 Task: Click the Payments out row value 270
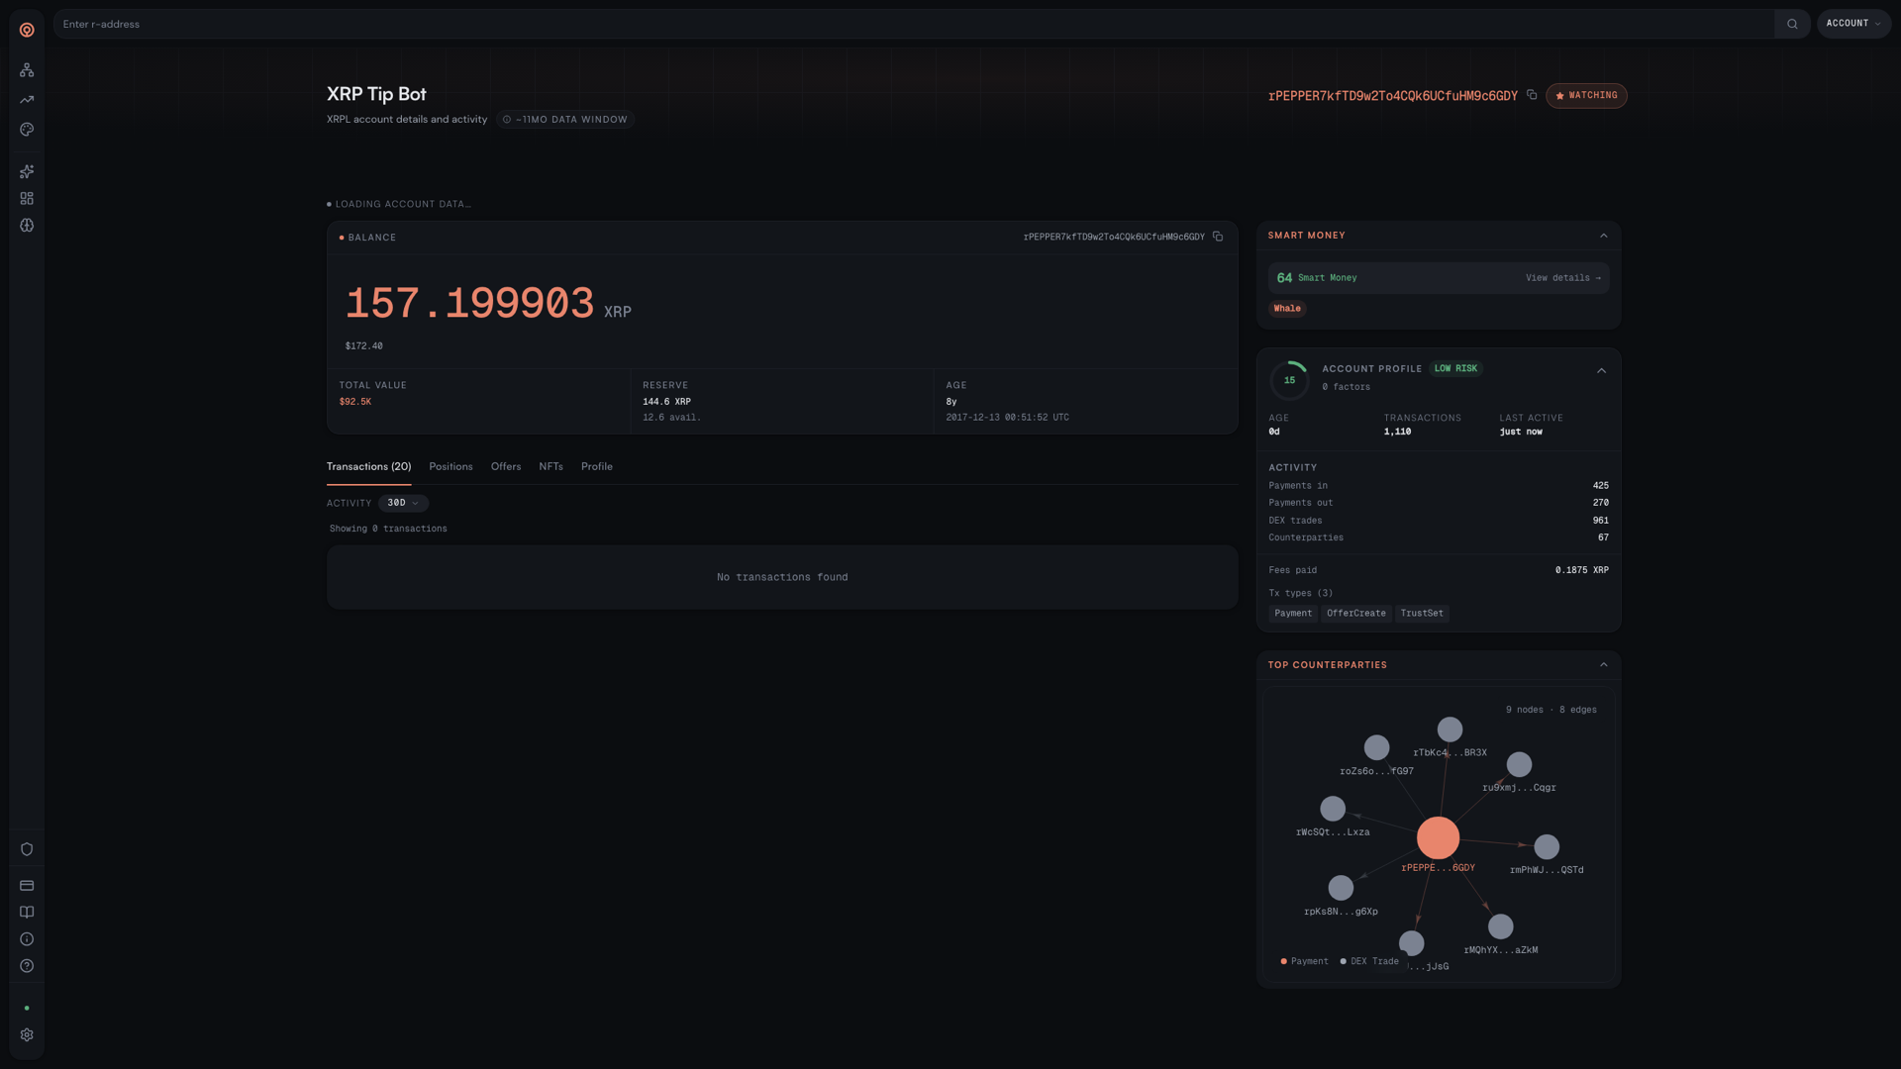point(1600,503)
